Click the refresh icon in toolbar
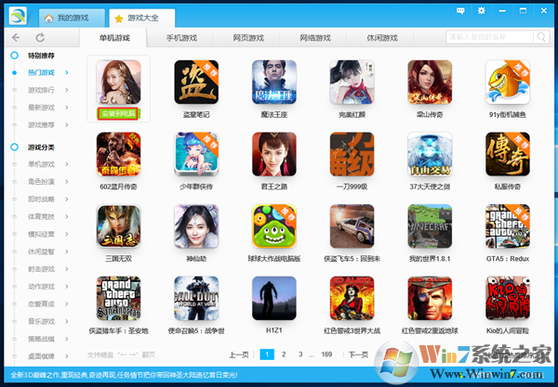 click(40, 37)
